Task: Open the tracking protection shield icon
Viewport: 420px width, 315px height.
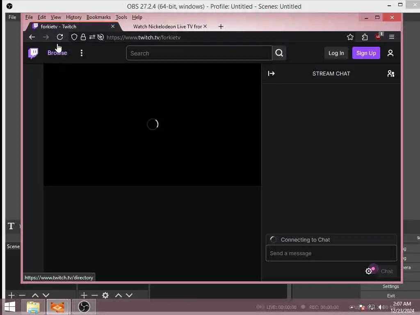Action: [x=74, y=37]
